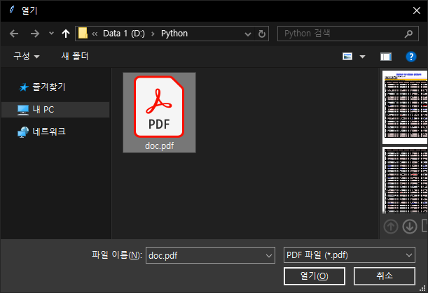This screenshot has width=428, height=293.
Task: Create a folder with 새 폴더
Action: [75, 57]
